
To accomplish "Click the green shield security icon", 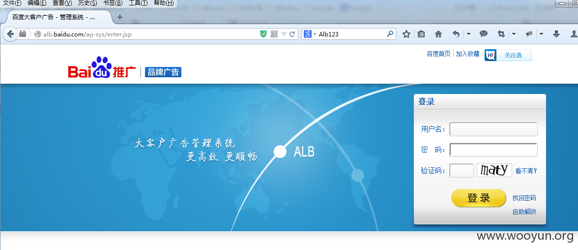I will (263, 34).
